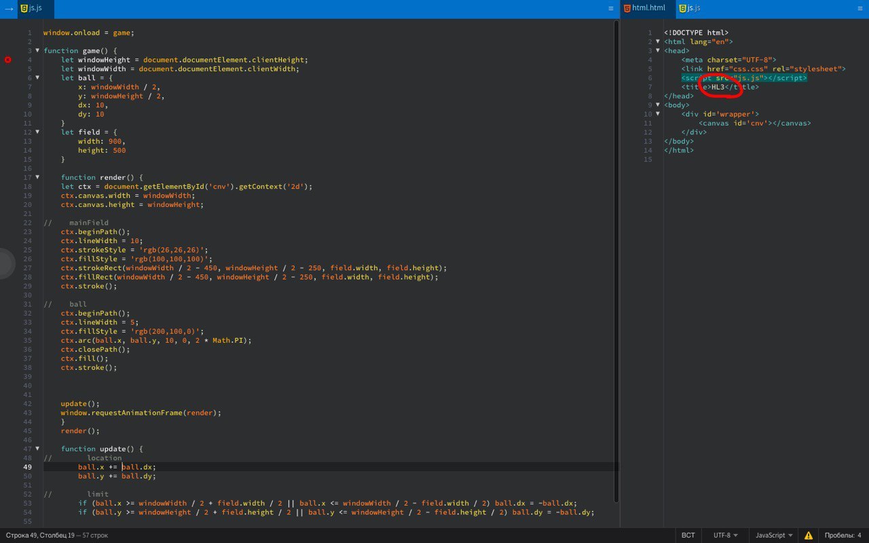Click 'x: windowWidth / 2,' line
Screen dimensions: 869x543
(119, 87)
